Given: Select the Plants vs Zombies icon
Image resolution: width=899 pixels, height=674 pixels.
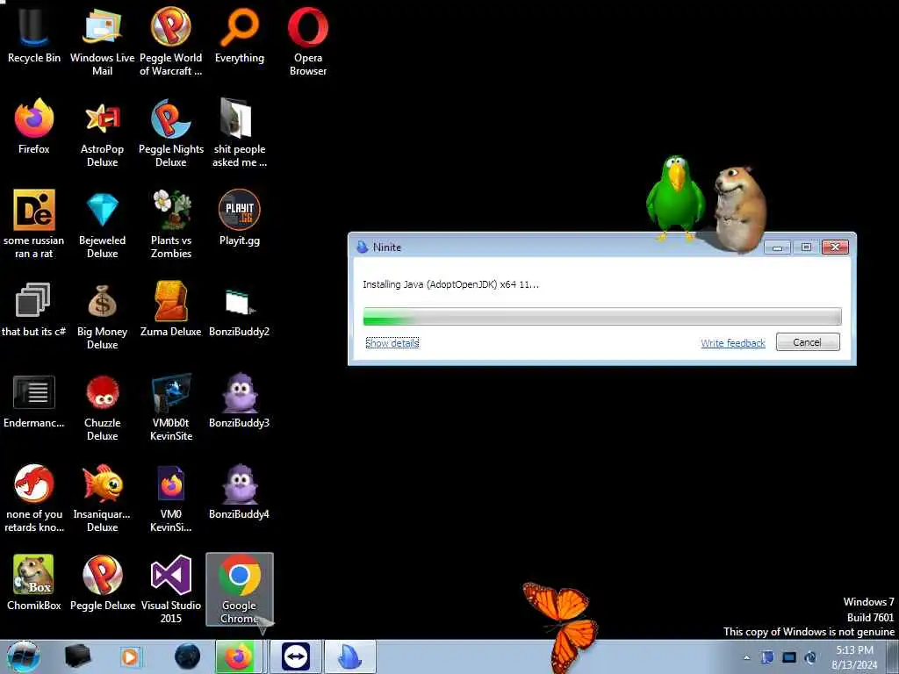Looking at the screenshot, I should 171,224.
